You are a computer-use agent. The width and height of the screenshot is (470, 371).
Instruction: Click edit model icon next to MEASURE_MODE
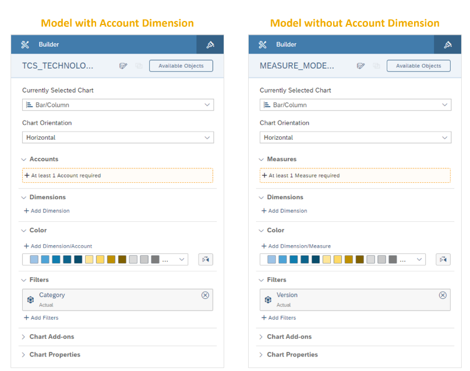tap(361, 66)
